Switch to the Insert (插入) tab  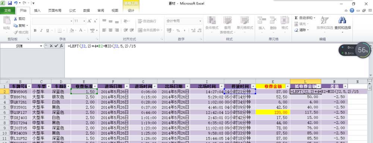coord(37,10)
